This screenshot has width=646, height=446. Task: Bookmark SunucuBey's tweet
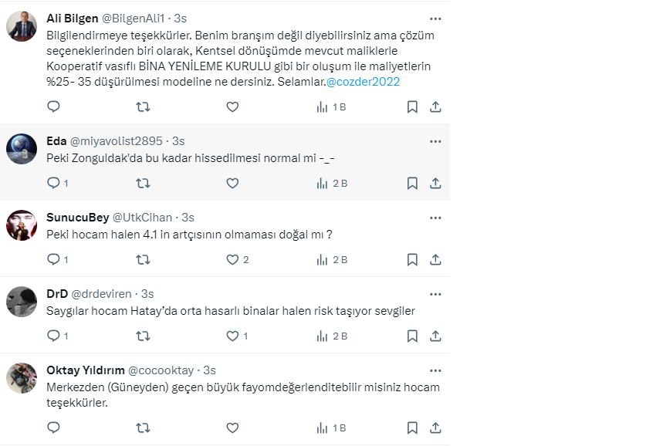tap(412, 260)
